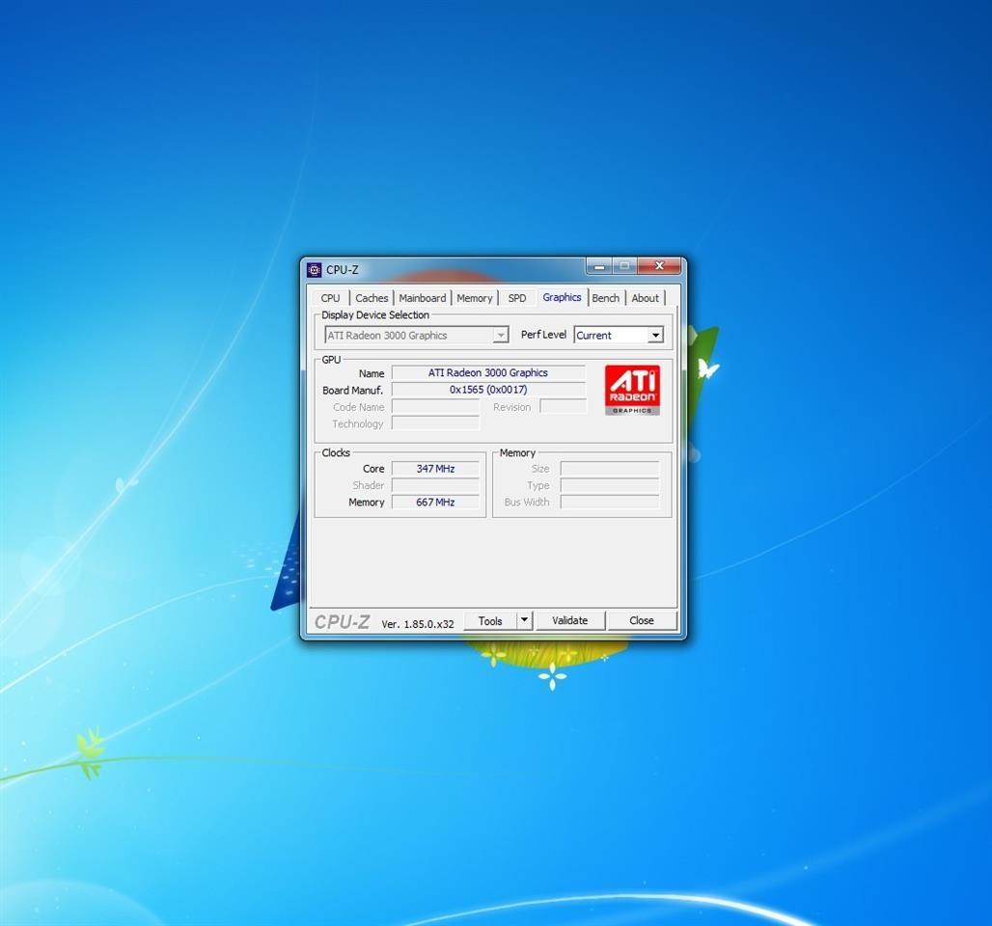Click the Memory clock value 667 MHz
The image size is (992, 926).
[x=435, y=503]
